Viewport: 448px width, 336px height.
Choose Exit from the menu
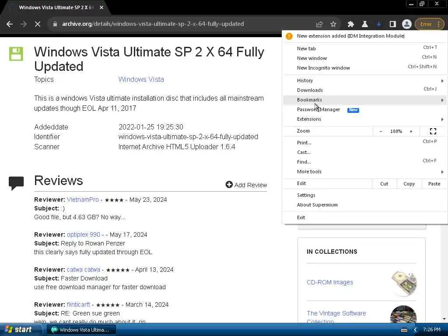[x=365, y=218]
